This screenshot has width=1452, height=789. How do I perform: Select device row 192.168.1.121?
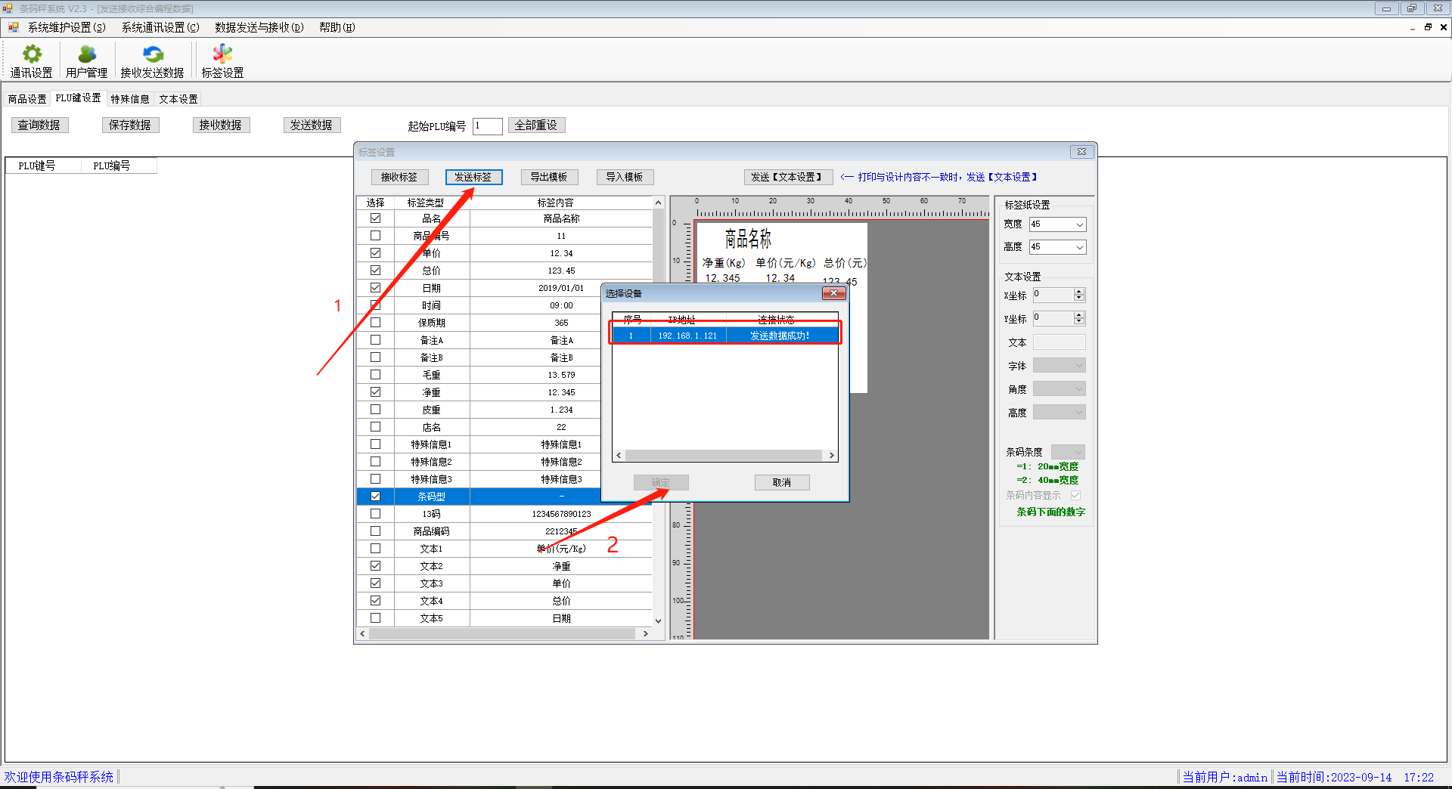click(x=725, y=336)
